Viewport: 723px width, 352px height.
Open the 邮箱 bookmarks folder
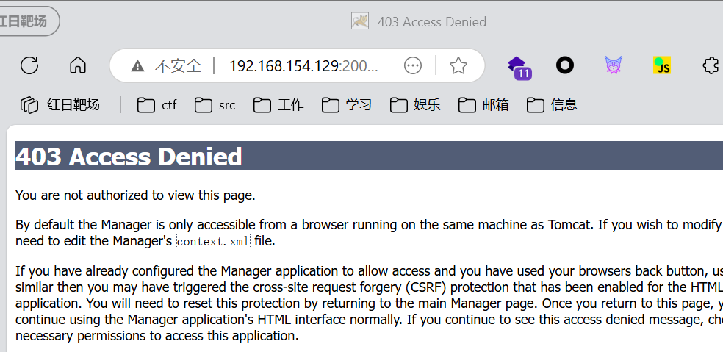pyautogui.click(x=483, y=105)
